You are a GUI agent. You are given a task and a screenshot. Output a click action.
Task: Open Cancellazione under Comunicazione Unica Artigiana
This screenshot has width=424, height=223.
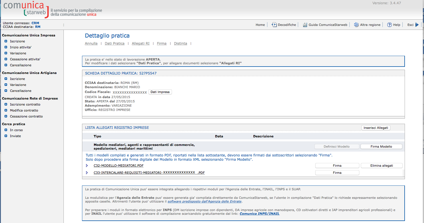[x=21, y=91]
